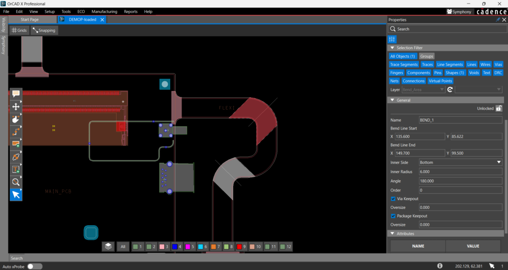Open the File menu
508x270 pixels.
tap(6, 12)
